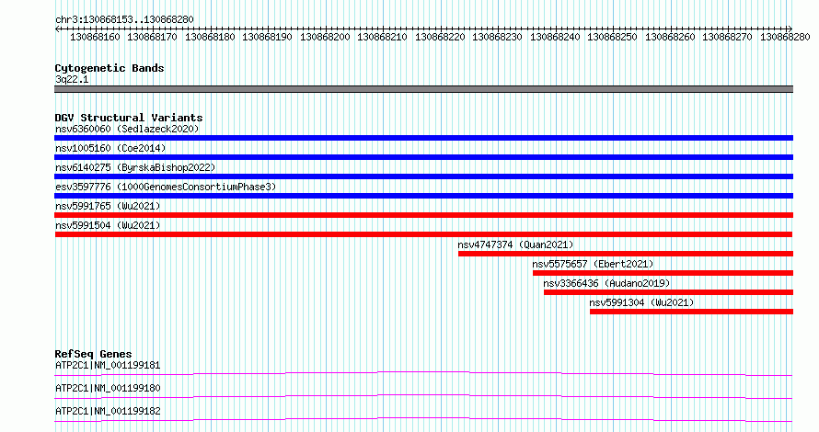This screenshot has width=819, height=432.
Task: Click the gray 3q22.1 cytogenetic band bar
Action: point(423,89)
